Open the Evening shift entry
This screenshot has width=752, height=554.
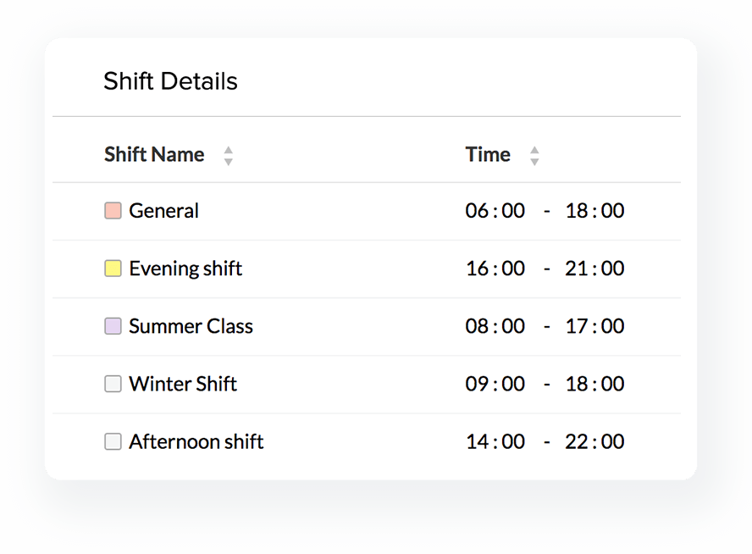[x=185, y=269]
